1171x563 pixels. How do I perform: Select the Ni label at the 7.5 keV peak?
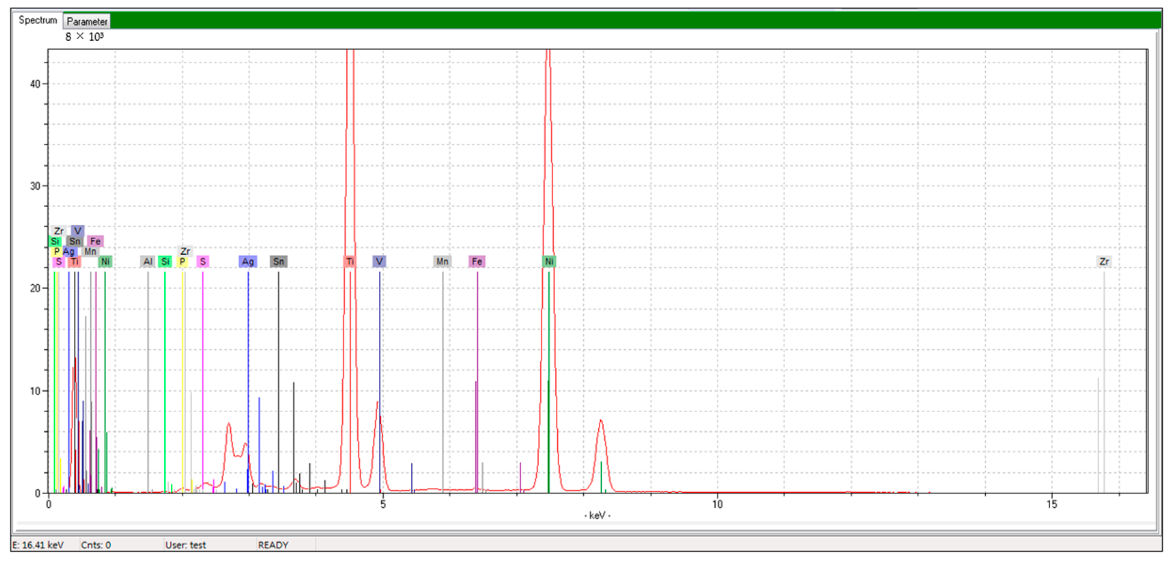(549, 262)
